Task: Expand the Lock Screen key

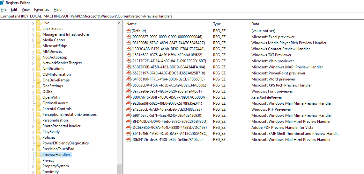Action: tap(33, 29)
